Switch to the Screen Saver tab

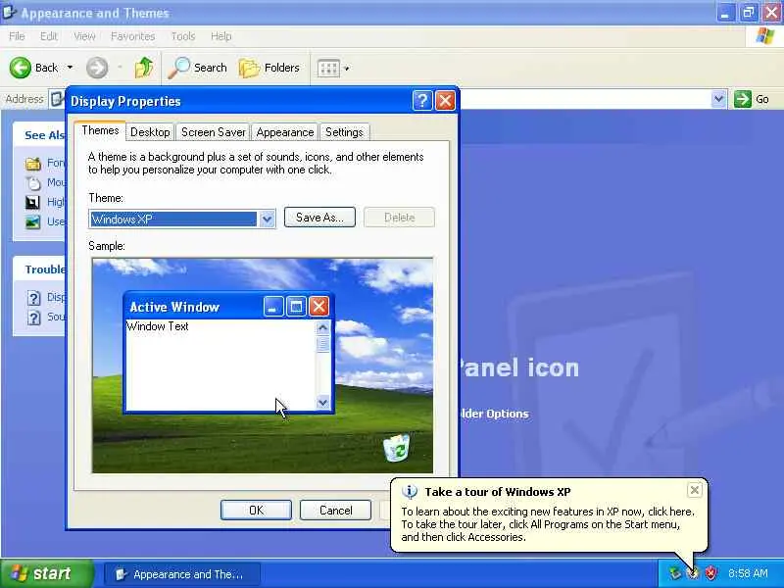(213, 132)
